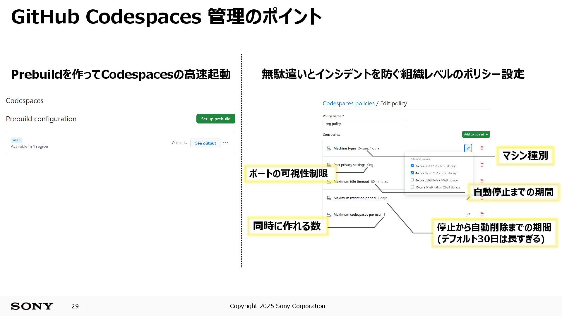
Task: Click the 'Port privacy settings' label
Action: pyautogui.click(x=349, y=165)
